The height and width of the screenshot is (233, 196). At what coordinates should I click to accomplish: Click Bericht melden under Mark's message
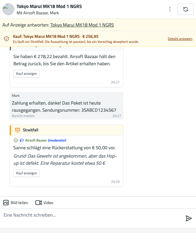(23, 116)
